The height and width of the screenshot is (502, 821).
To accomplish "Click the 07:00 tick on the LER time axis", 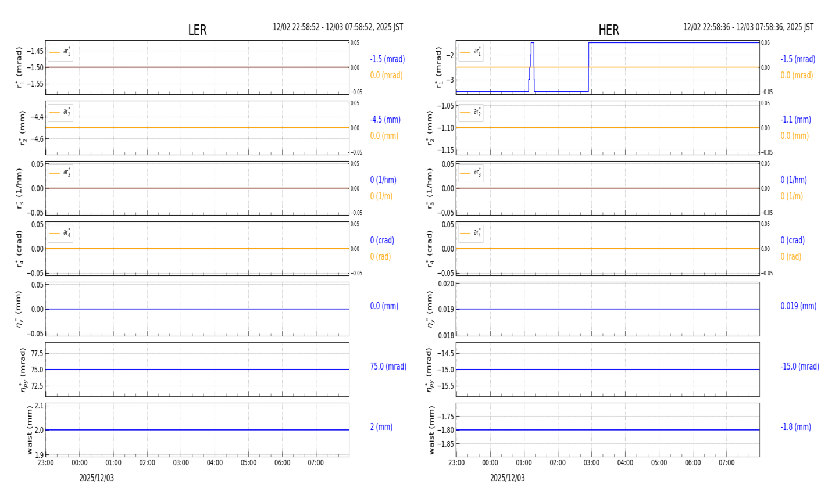I will click(x=316, y=463).
